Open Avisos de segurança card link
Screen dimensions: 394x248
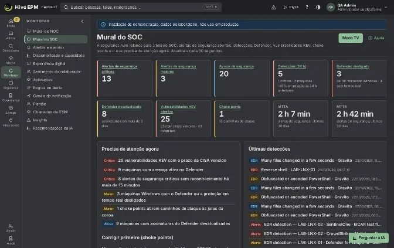click(236, 66)
